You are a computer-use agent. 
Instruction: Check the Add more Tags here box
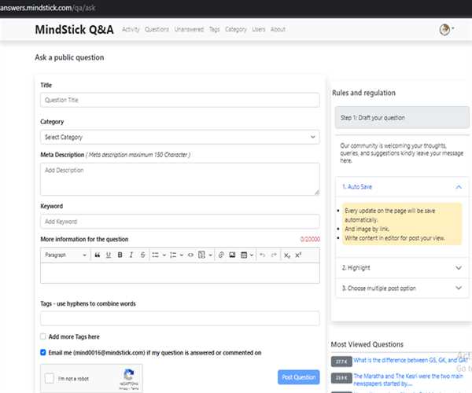43,336
